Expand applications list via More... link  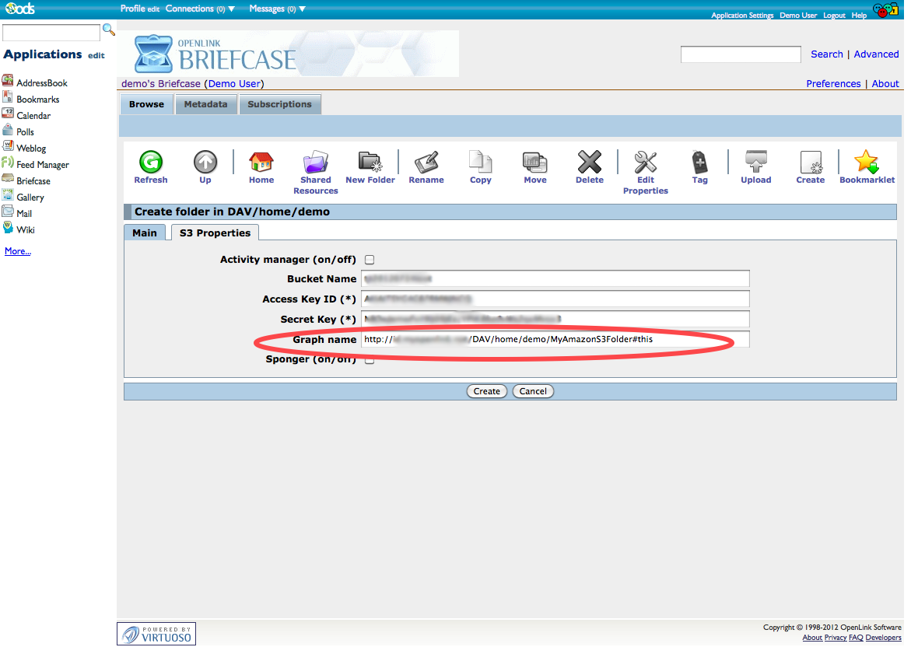coord(18,251)
